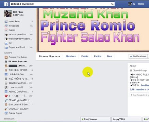Click the Create Group link
149x122 pixels.
point(15,113)
